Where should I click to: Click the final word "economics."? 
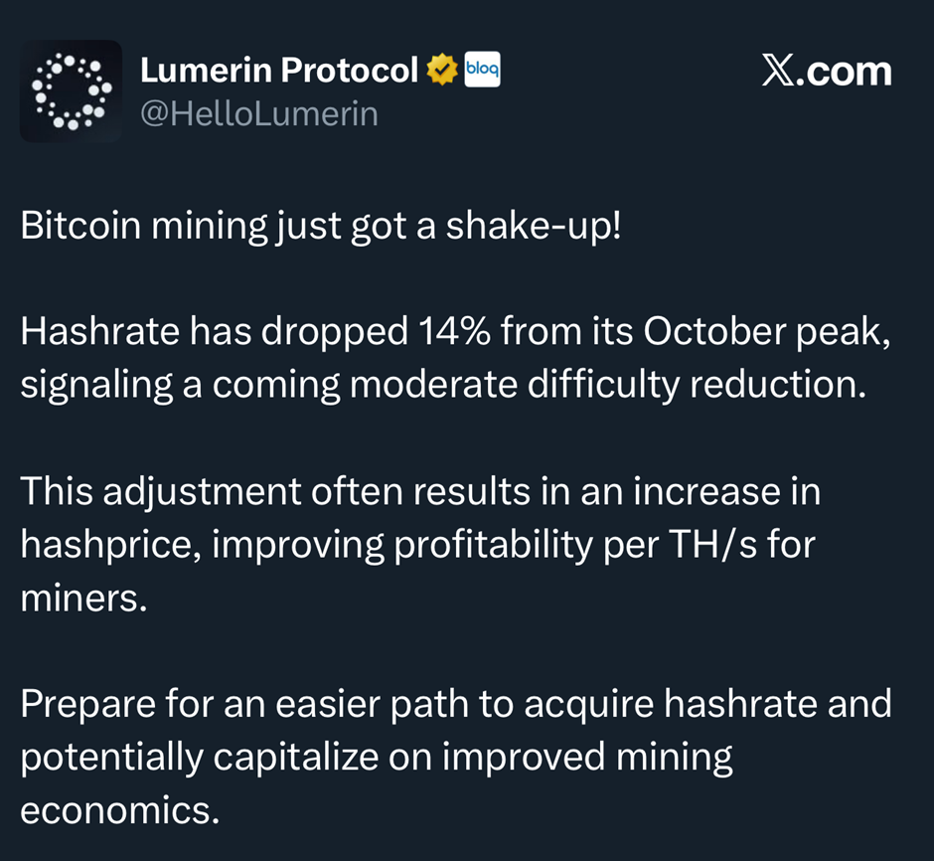click(119, 811)
